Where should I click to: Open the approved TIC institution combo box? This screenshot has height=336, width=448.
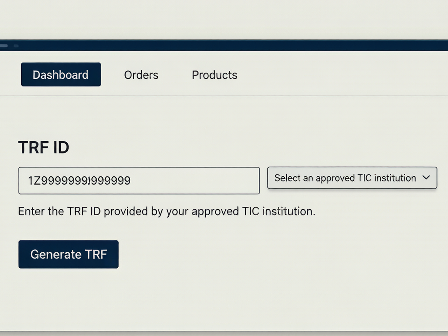(x=352, y=178)
